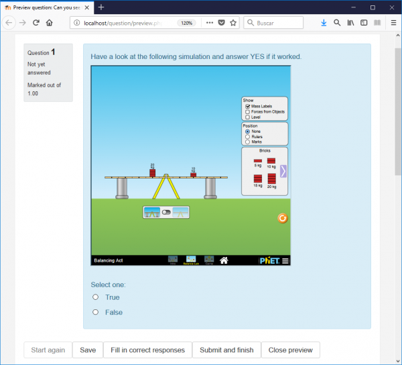Click the Firefox downloads arrow icon
The width and height of the screenshot is (402, 365).
[x=324, y=22]
